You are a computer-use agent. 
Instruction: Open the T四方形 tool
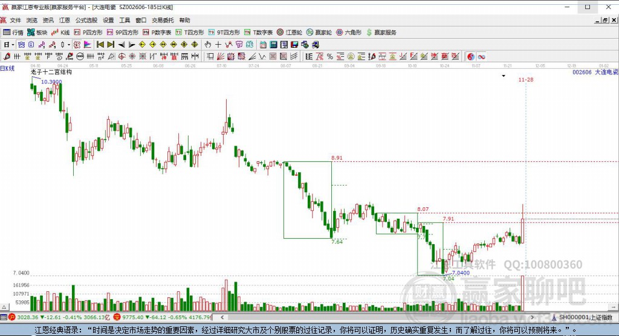(189, 33)
